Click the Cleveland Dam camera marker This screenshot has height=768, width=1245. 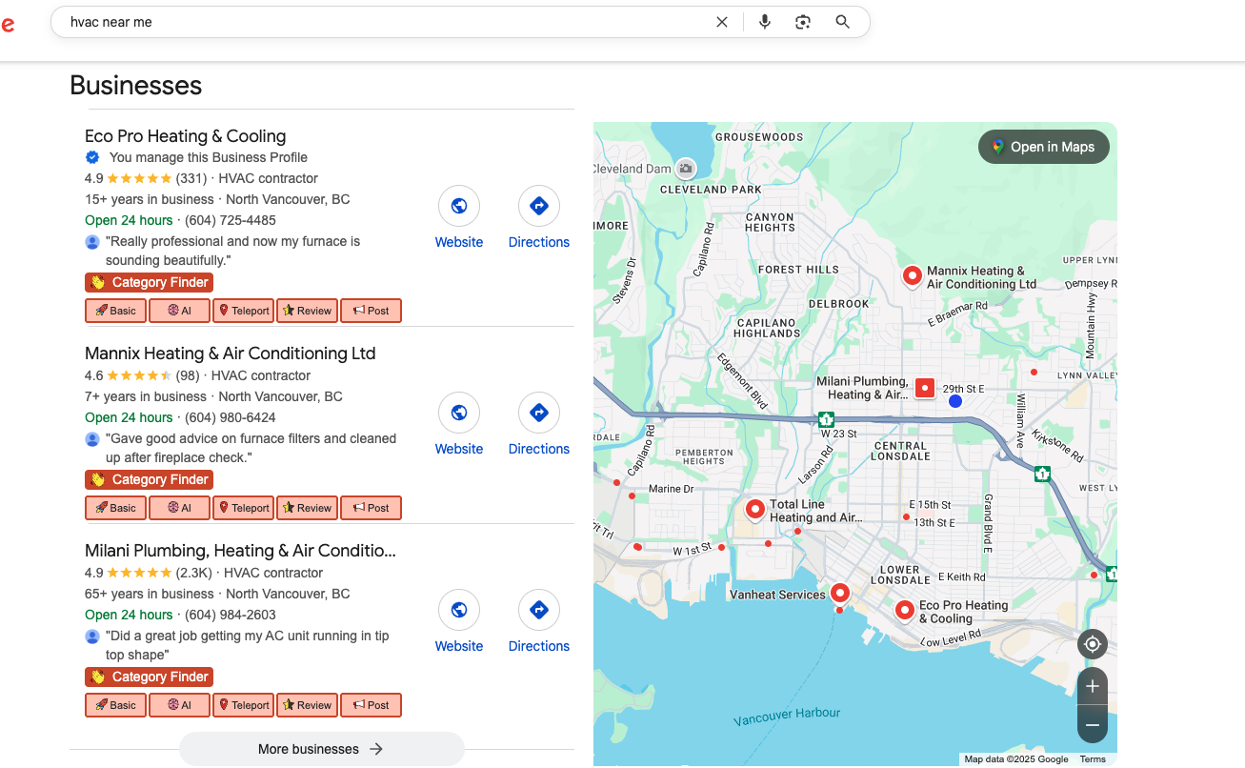coord(685,169)
